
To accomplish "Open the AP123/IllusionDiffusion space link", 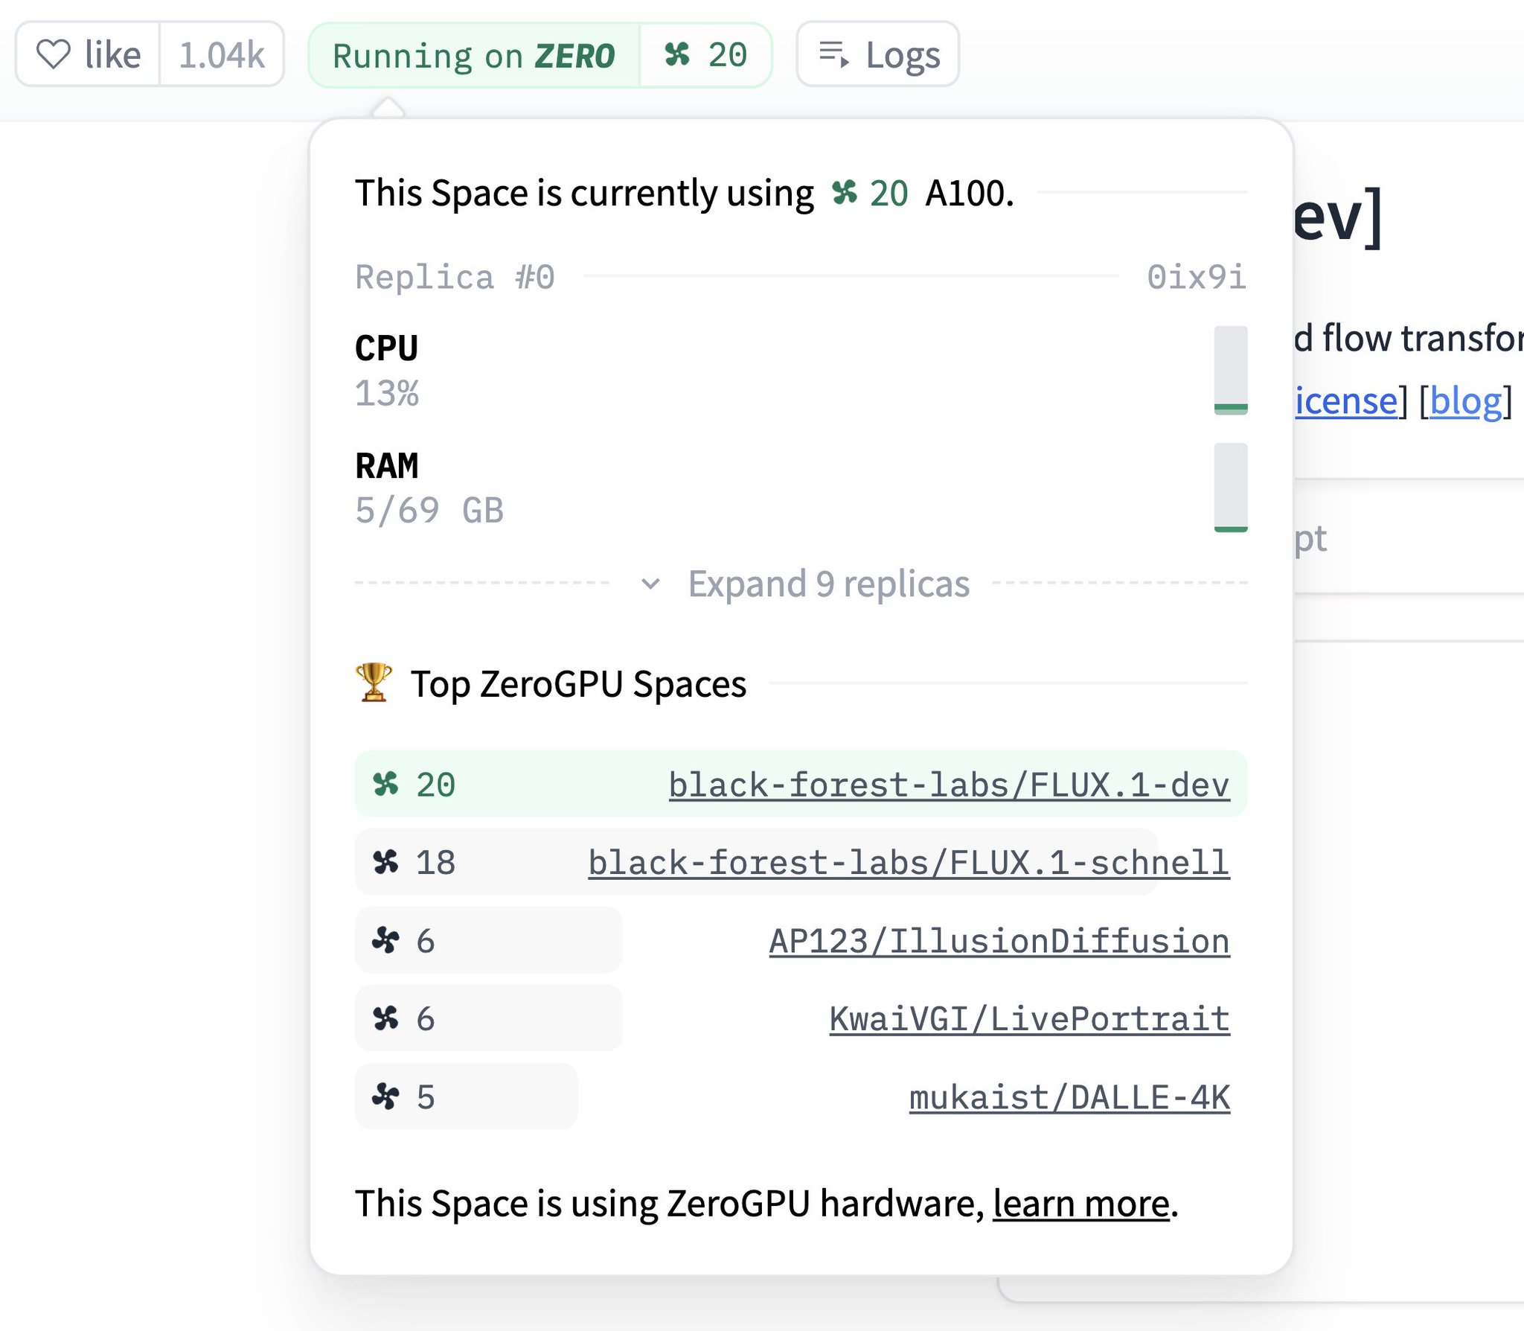I will [x=999, y=941].
